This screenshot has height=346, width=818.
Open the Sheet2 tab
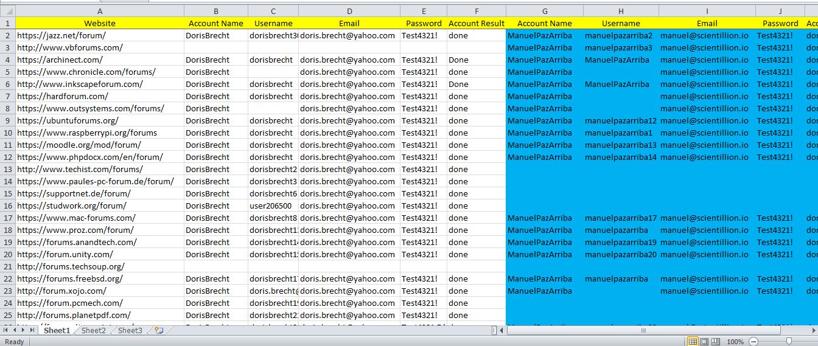point(93,330)
